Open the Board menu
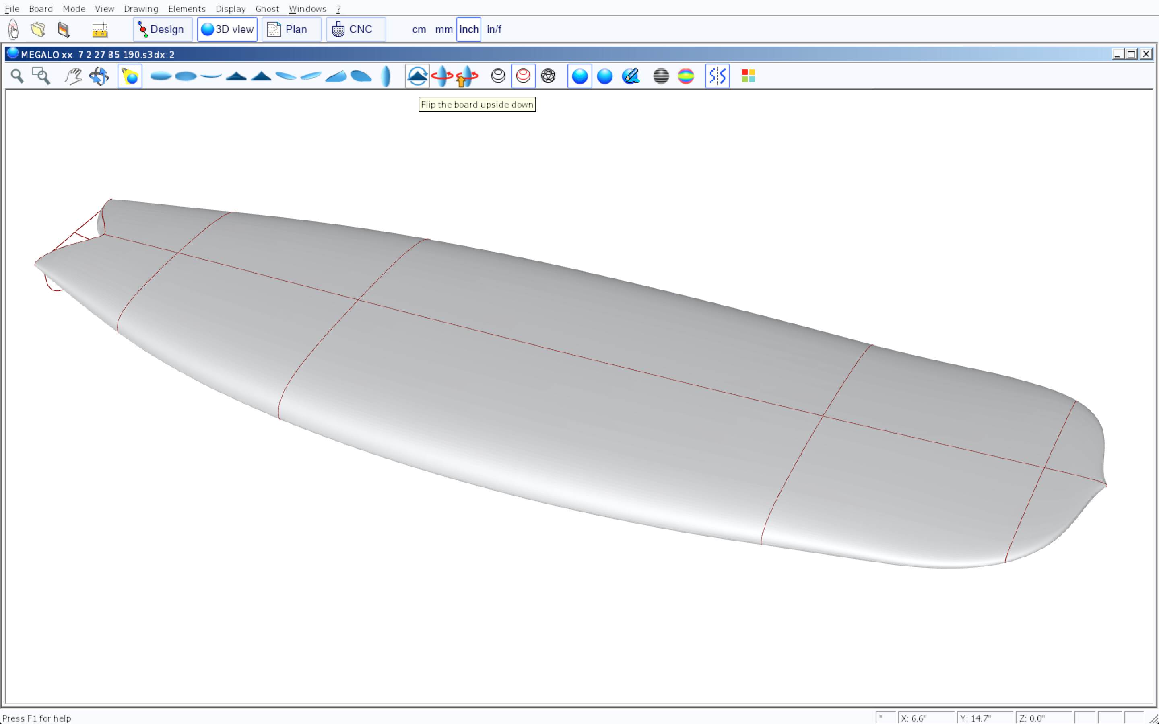This screenshot has width=1159, height=724. pyautogui.click(x=41, y=8)
